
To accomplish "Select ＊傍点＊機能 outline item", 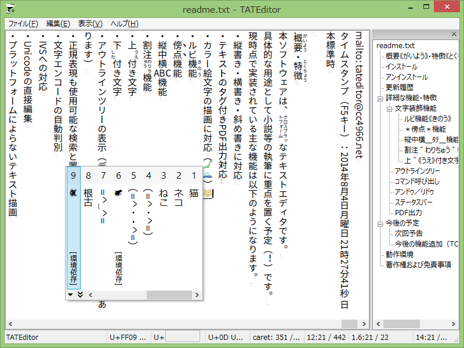I will pos(425,129).
